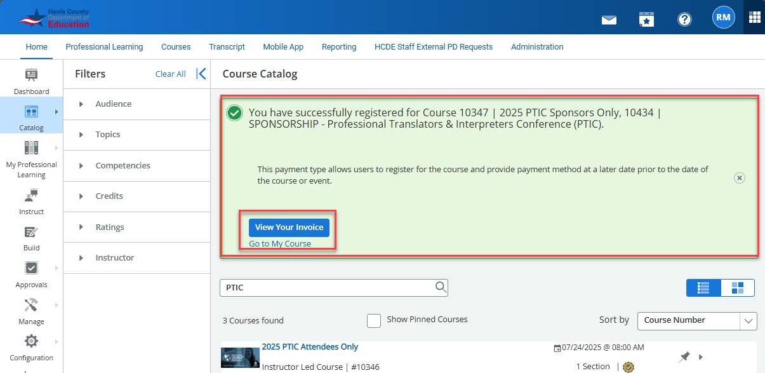Switch to list view layout
This screenshot has height=373, width=765.
pyautogui.click(x=703, y=288)
